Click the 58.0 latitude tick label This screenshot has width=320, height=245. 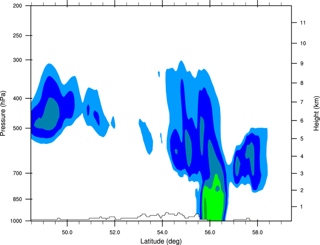coord(258,233)
